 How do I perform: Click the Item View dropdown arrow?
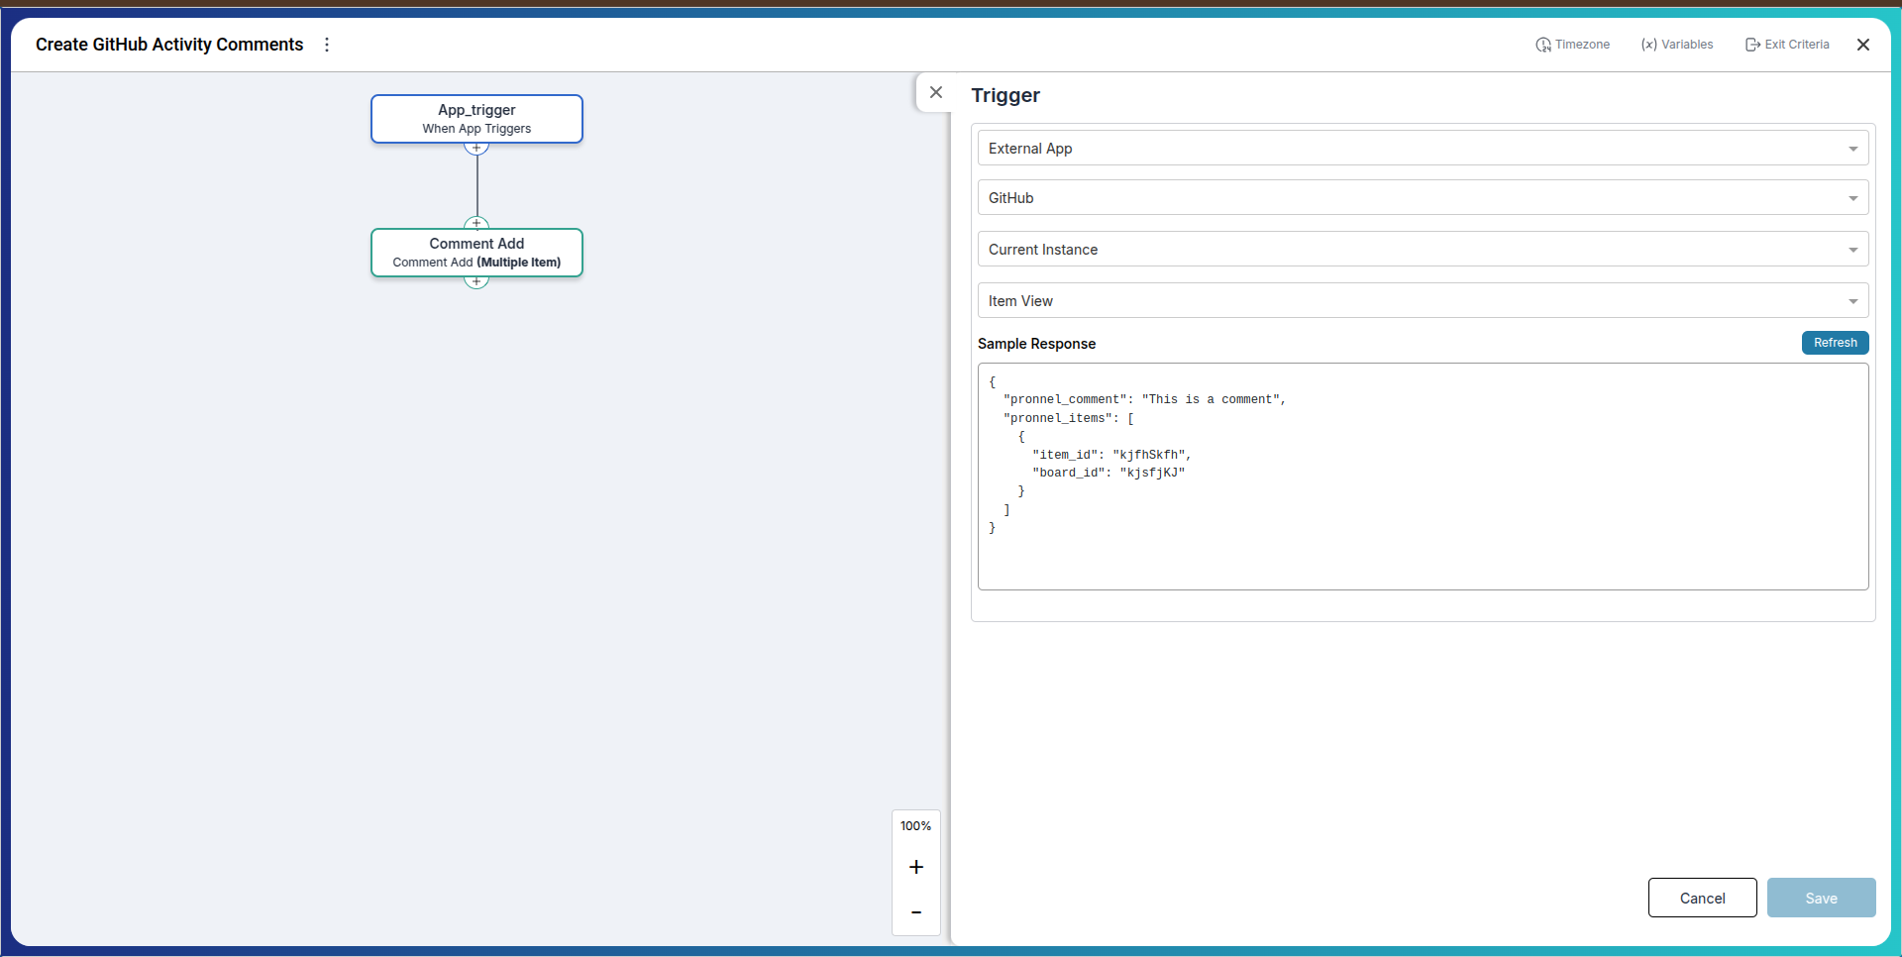[x=1852, y=302]
